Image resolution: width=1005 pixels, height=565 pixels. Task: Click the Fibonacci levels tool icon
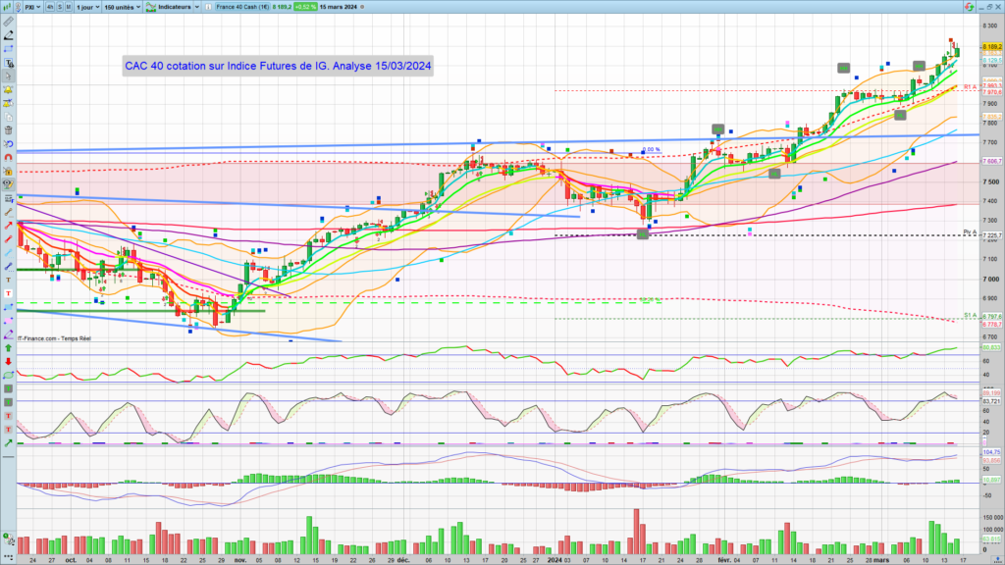click(8, 198)
